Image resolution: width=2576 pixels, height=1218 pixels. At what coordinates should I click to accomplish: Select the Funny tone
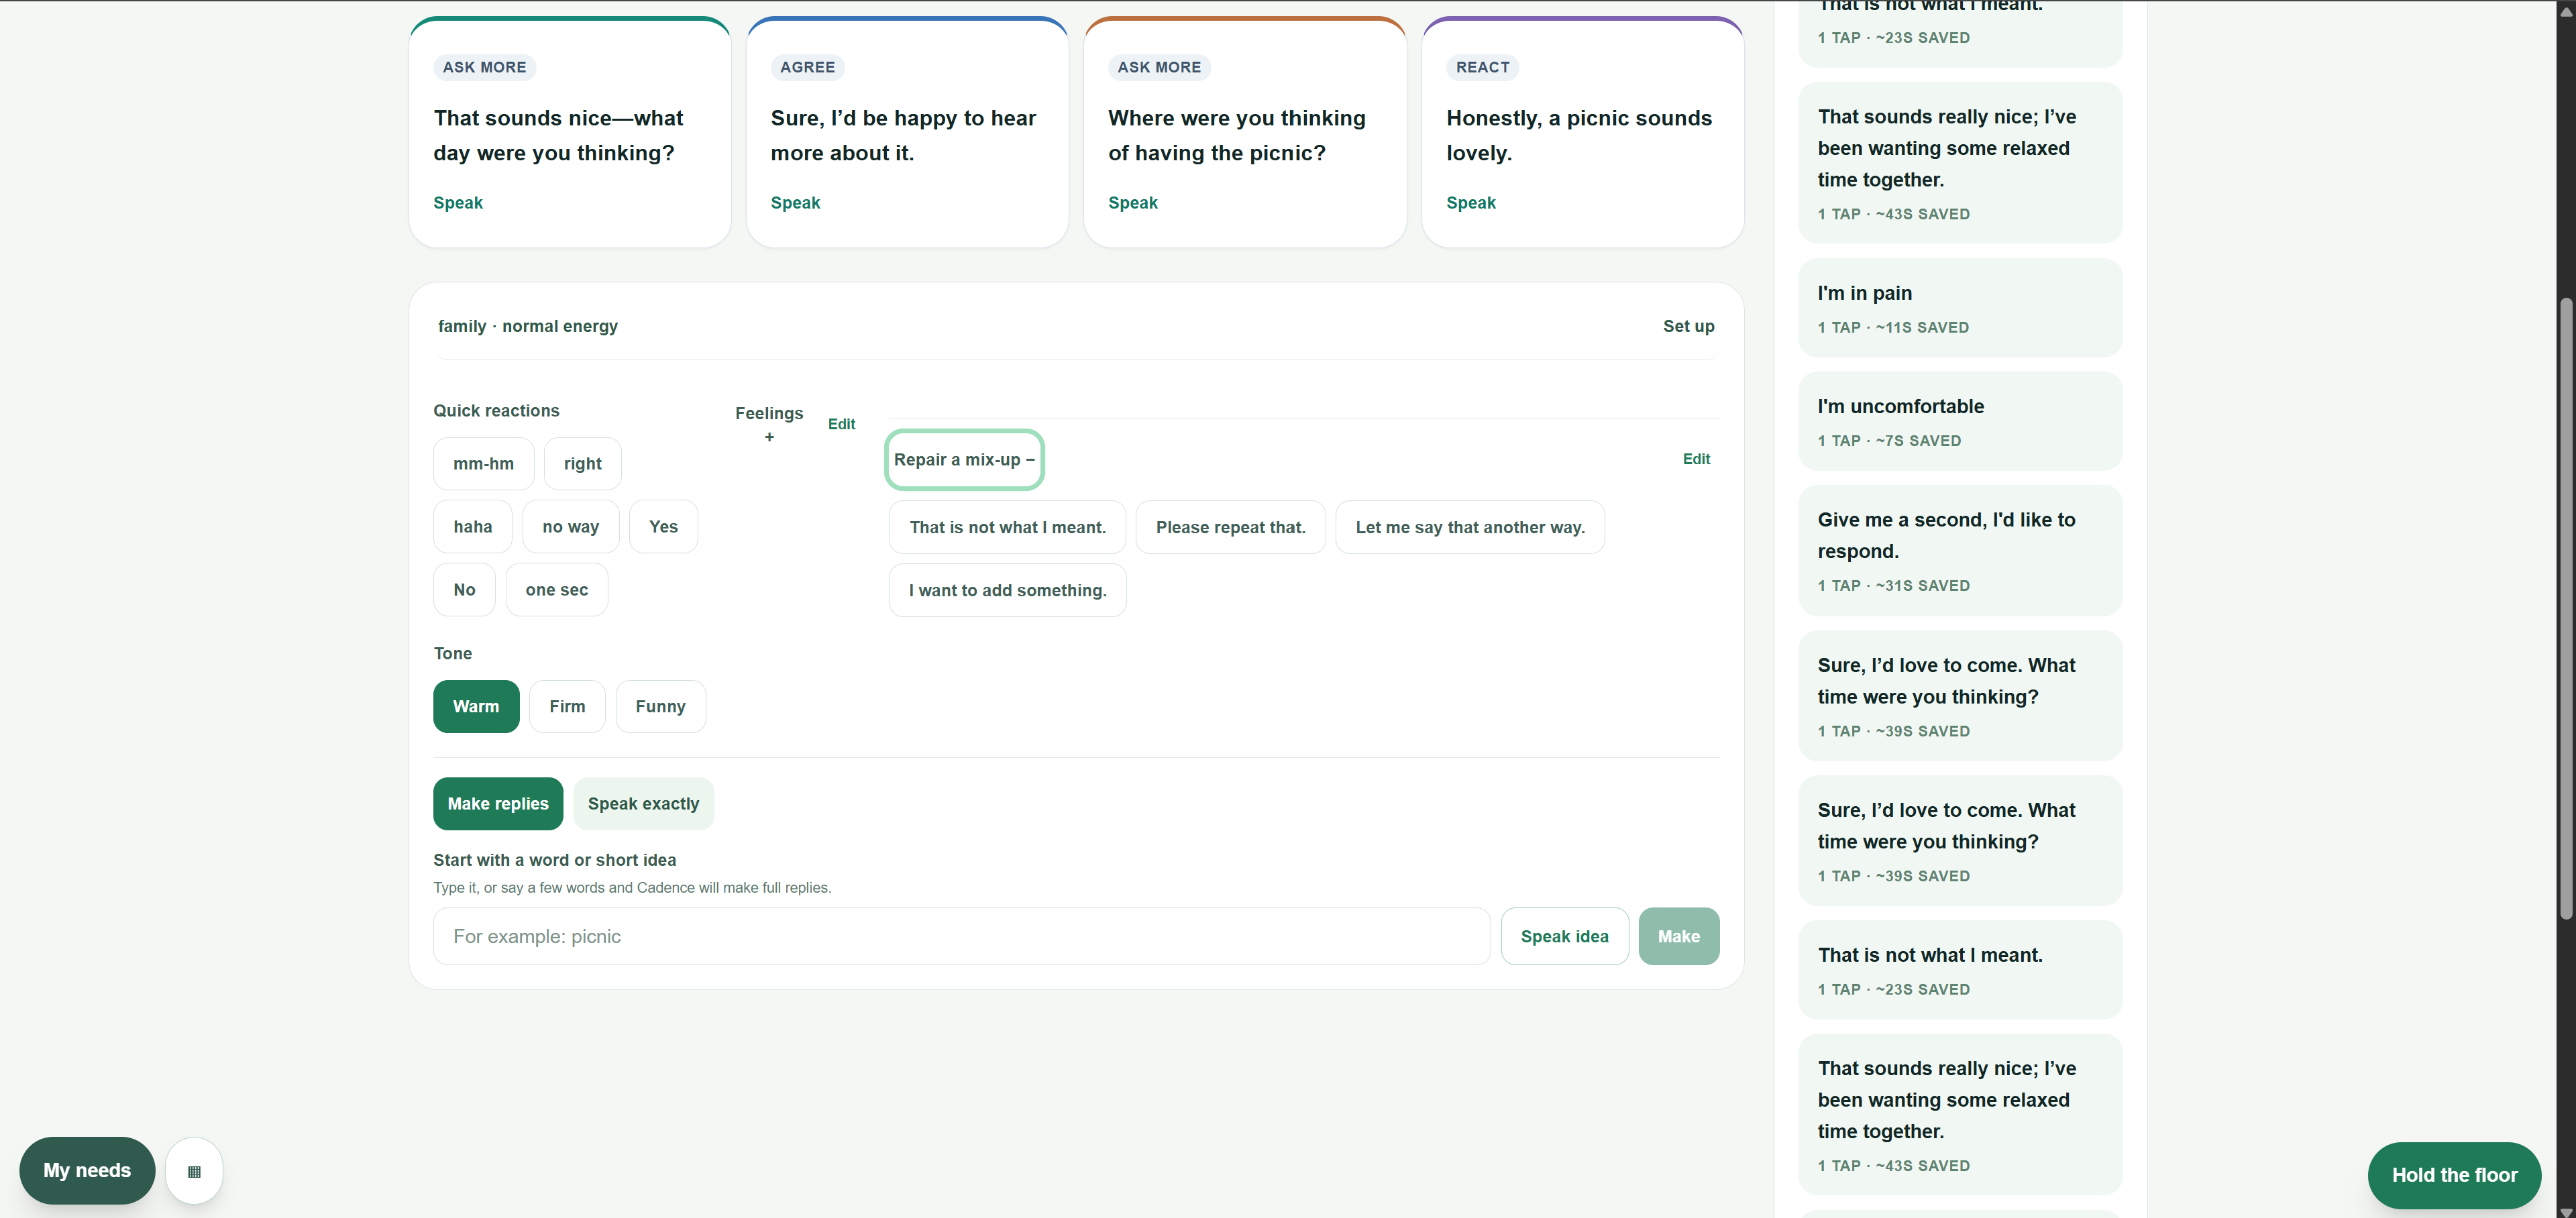(660, 706)
